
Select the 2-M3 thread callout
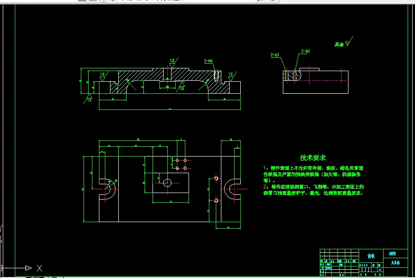(305, 51)
